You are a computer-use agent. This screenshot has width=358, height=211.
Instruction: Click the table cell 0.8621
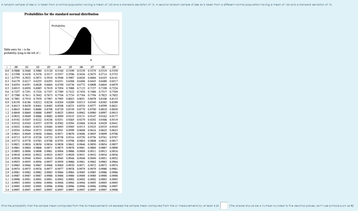click(x=114, y=106)
